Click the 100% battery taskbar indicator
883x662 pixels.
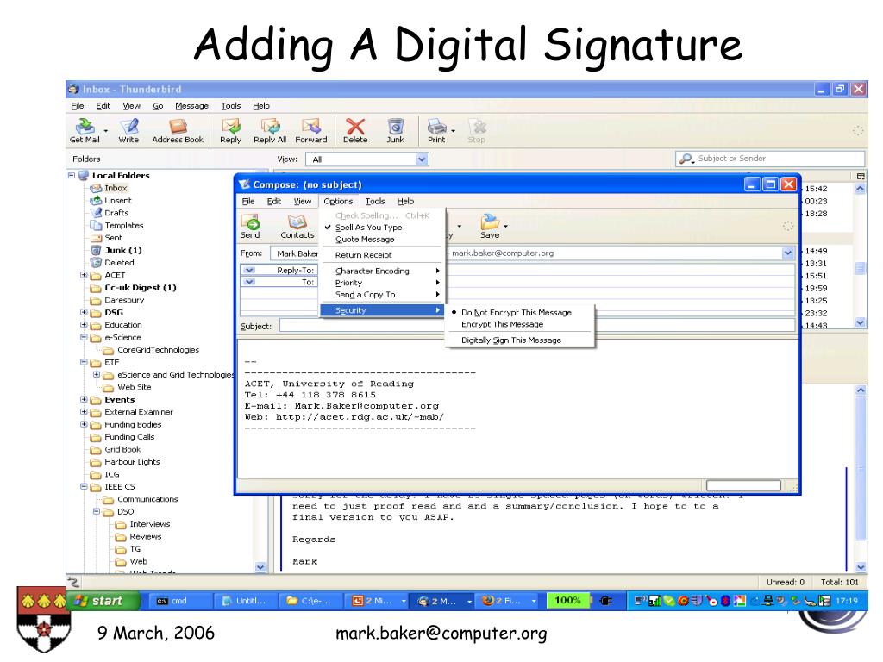coord(567,601)
